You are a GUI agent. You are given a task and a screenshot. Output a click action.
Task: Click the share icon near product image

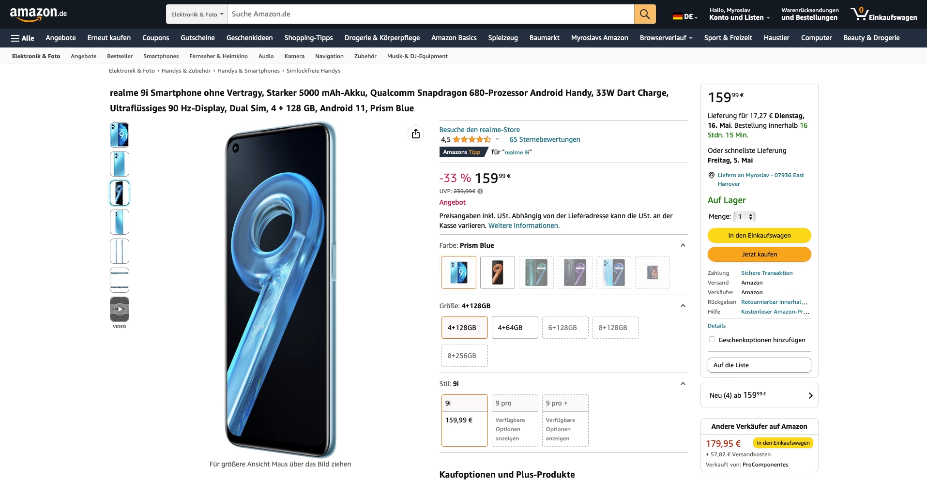416,134
